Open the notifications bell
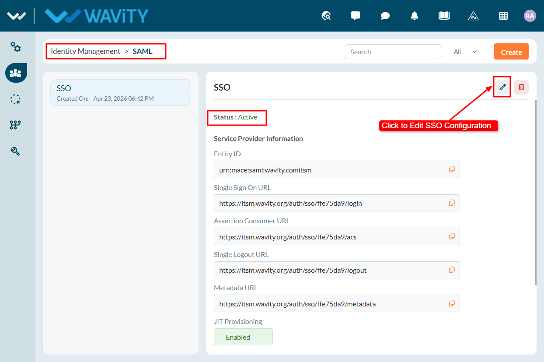This screenshot has height=362, width=544. [x=415, y=16]
